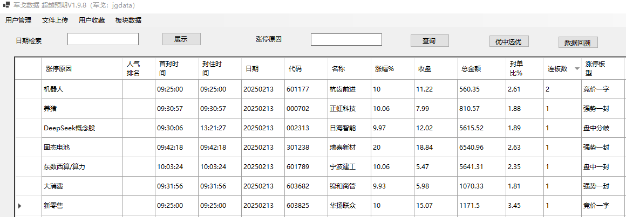Select the 瑞泰新材 name cell
This screenshot has width=626, height=217.
pos(349,148)
